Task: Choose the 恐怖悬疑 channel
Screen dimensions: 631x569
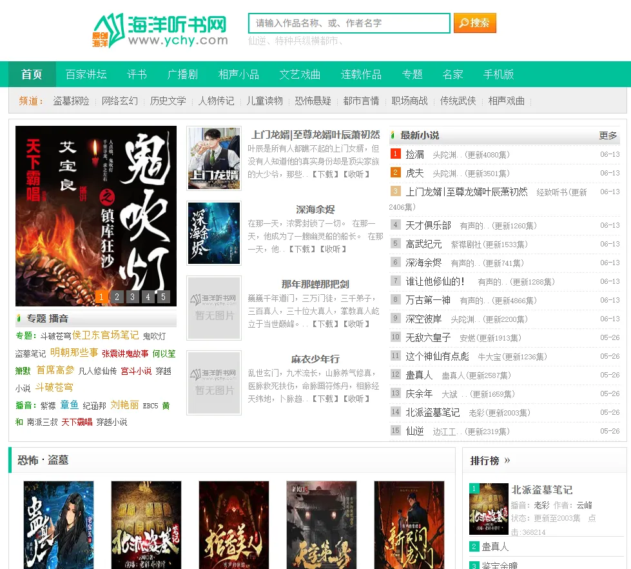Action: pos(313,101)
